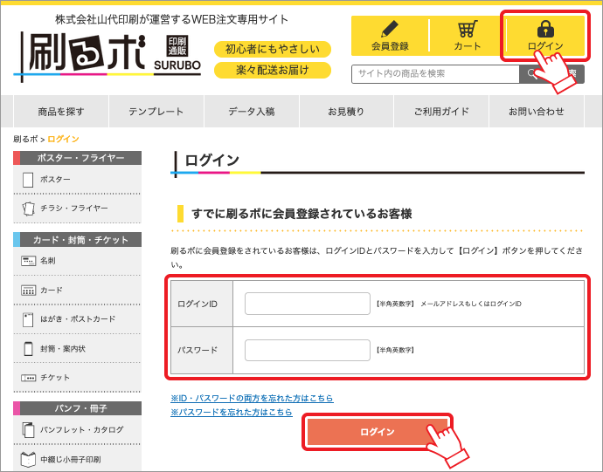Open the flyer category icon (チラシ・フライヤー)
The width and height of the screenshot is (603, 472).
[28, 209]
